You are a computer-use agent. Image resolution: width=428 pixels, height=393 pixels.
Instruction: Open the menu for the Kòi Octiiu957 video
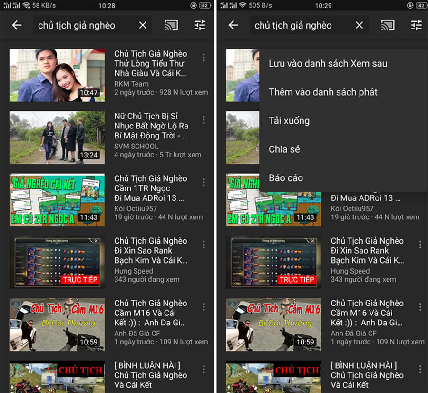[204, 182]
